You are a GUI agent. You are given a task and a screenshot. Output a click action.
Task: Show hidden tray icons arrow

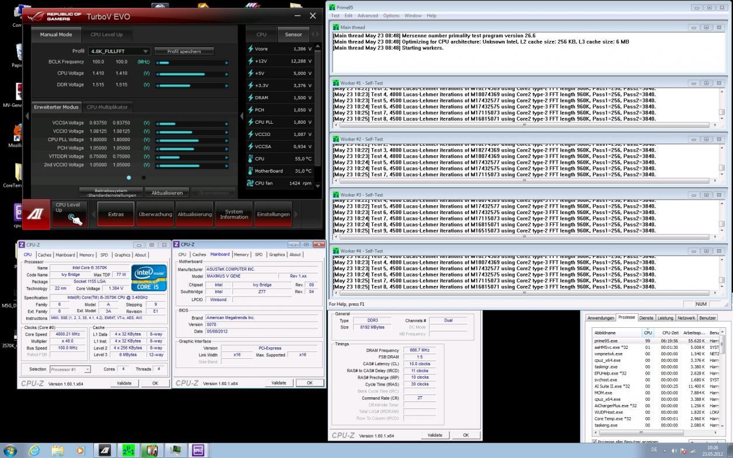pos(665,451)
